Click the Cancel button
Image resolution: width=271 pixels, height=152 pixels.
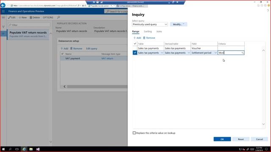coord(260,139)
